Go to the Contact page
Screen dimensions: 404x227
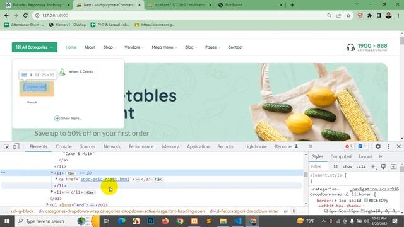pos(235,47)
